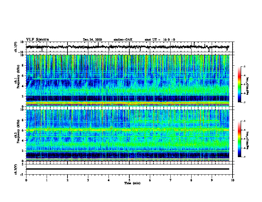
Task: Click the '6' kHz tick on ch.1 frequency axis
Action: pos(23,76)
